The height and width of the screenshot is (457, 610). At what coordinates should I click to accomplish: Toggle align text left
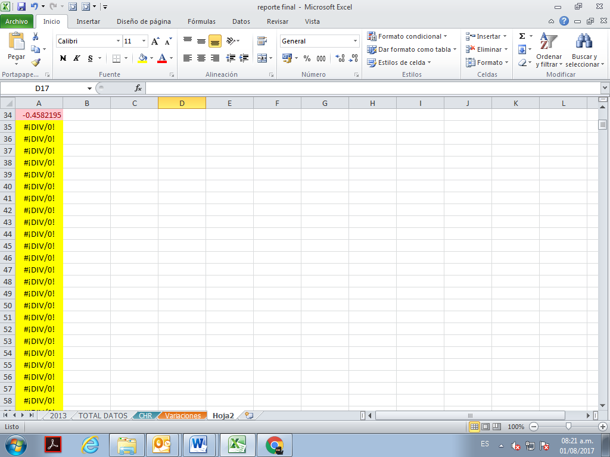click(188, 58)
